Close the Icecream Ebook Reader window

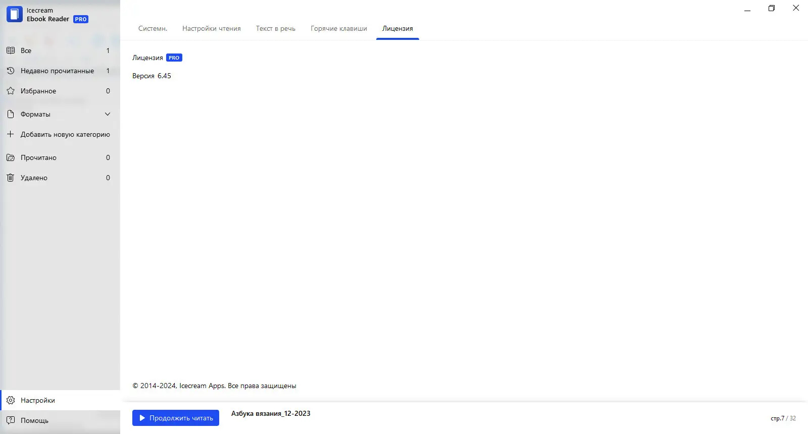[796, 8]
